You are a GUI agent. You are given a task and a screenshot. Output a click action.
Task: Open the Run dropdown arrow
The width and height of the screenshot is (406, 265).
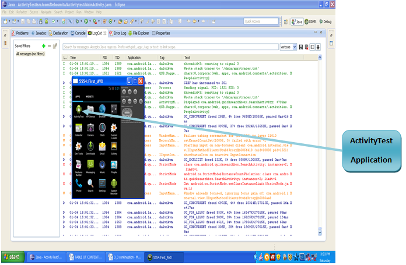90,22
